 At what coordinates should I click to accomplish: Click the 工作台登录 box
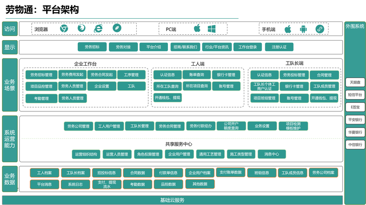[x=248, y=47]
